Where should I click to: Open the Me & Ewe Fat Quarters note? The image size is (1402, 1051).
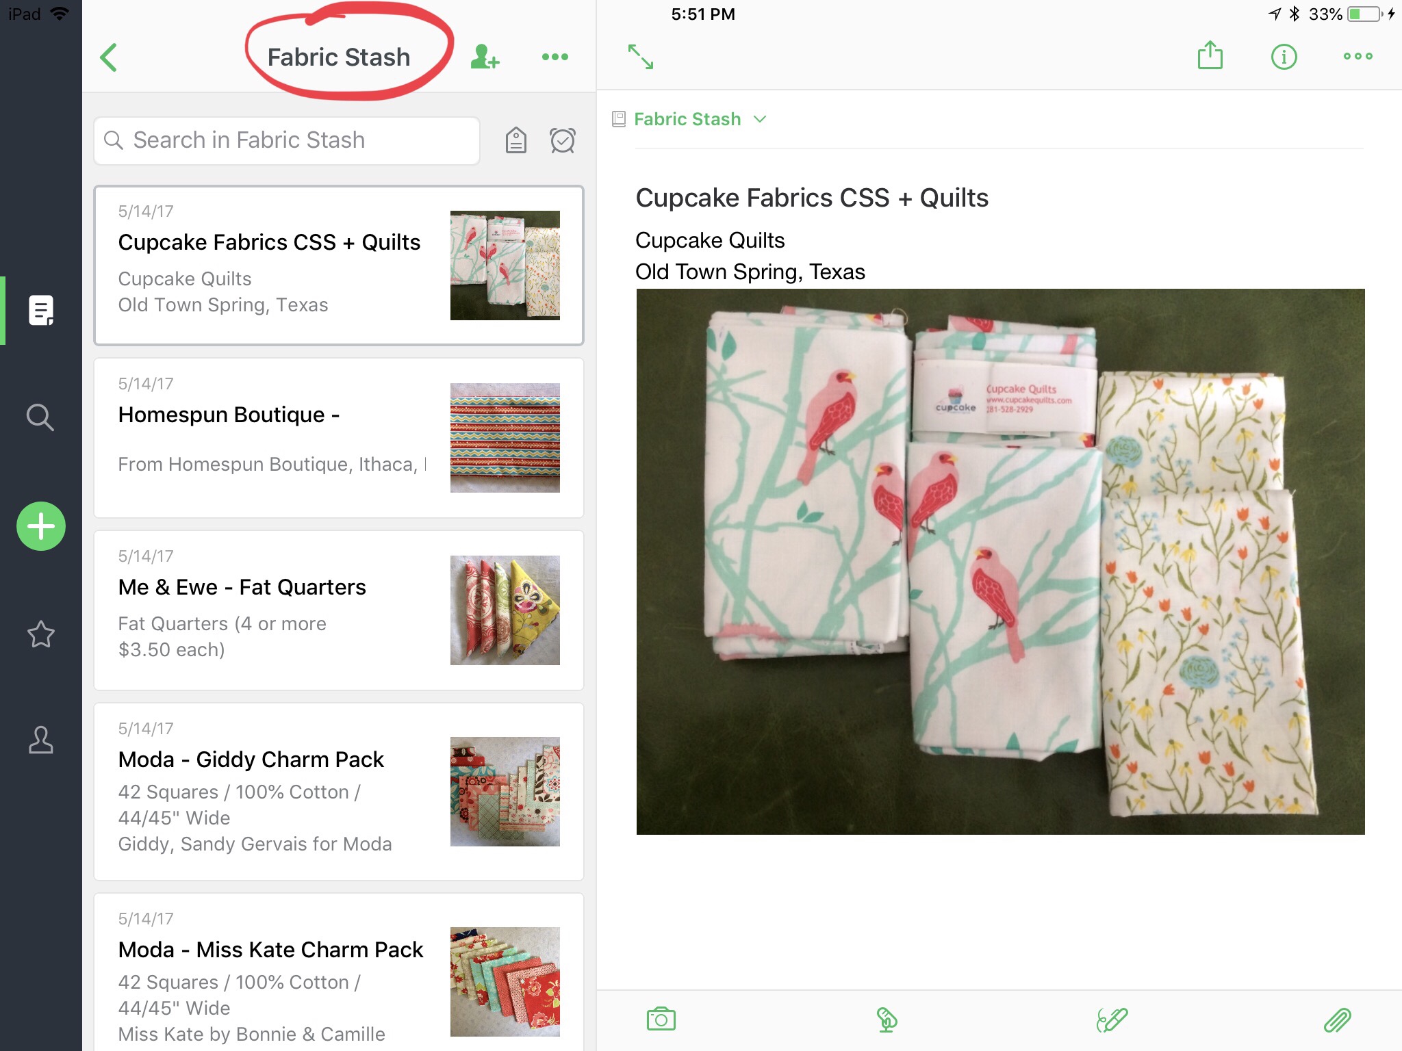click(x=339, y=610)
